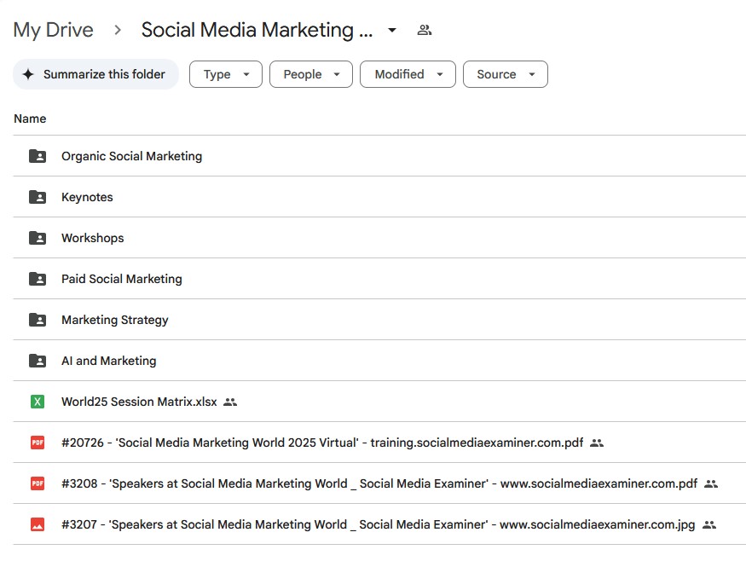Click the Excel icon for World25 Session Matrix

(38, 402)
